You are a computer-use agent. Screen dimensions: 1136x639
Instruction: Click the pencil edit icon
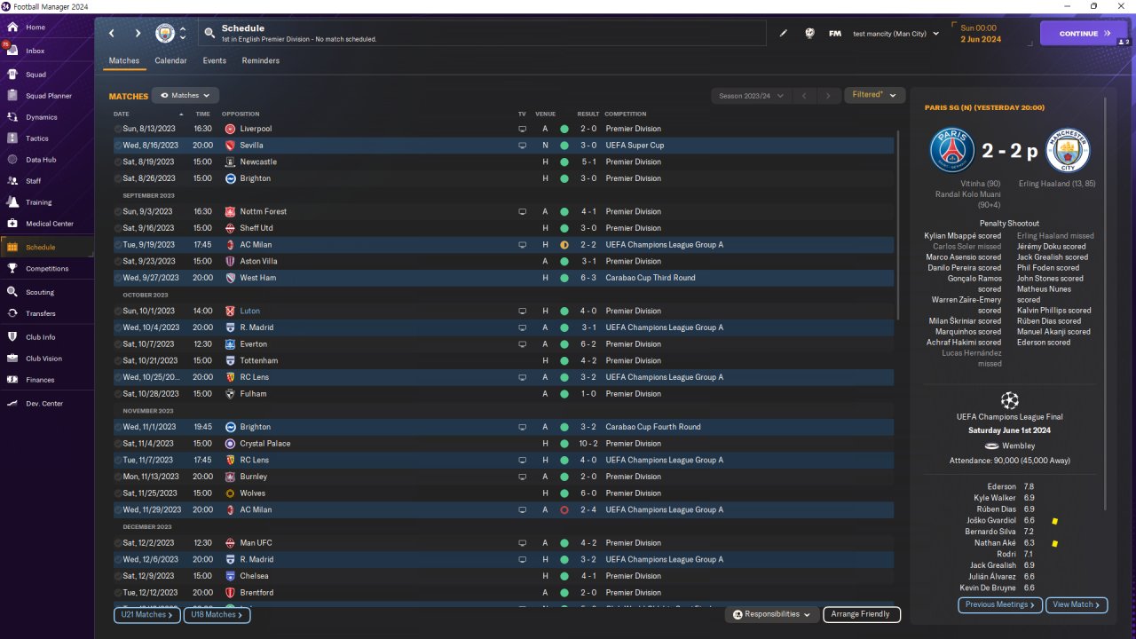tap(784, 34)
